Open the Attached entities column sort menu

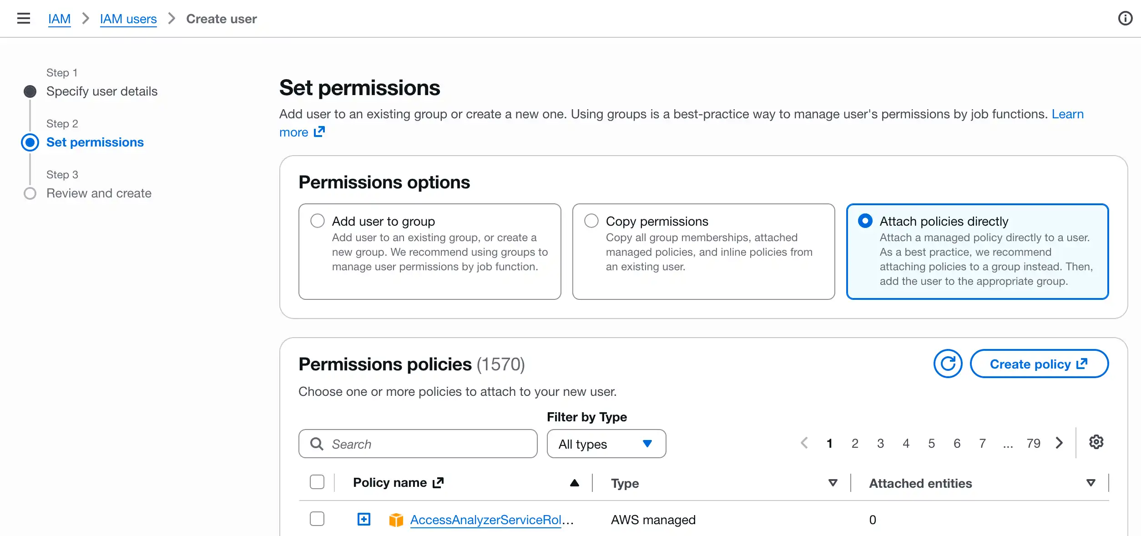click(x=1091, y=483)
